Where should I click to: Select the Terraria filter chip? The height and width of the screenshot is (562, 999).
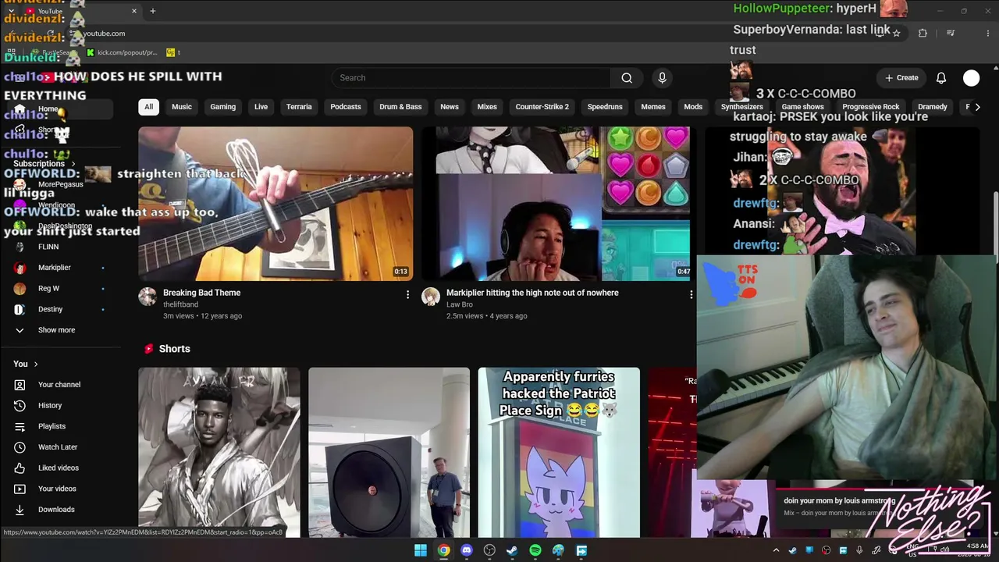pos(299,107)
